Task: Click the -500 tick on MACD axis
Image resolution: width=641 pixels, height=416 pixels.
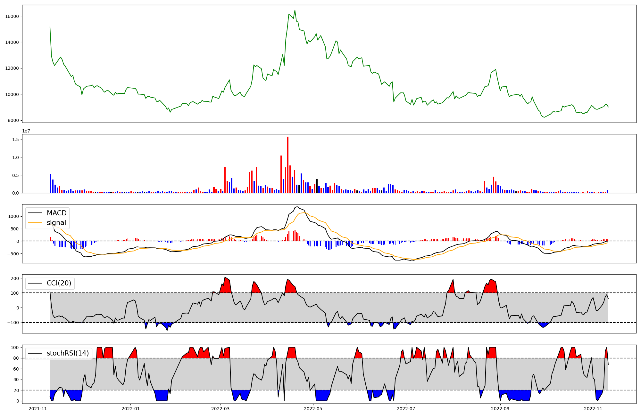Action: (13, 254)
